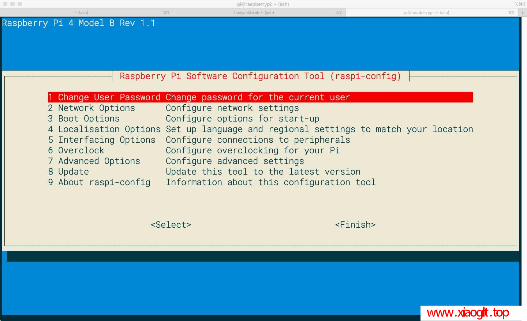This screenshot has height=321, width=527.
Task: Click the yellow minimize window button
Action: pos(12,4)
